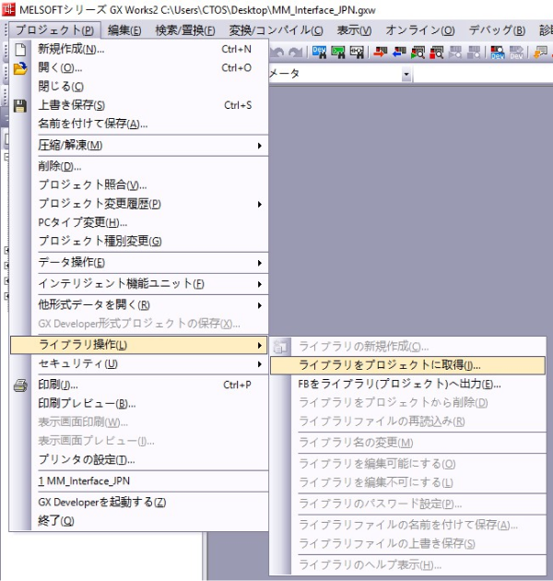553x581 pixels.
Task: Click the open-folder icon beside 開く
Action: click(20, 68)
